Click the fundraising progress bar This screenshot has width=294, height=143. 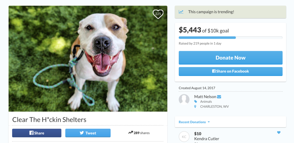[x=230, y=38]
